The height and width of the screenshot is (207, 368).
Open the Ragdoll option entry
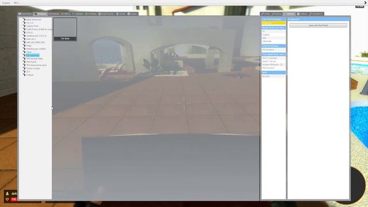coord(274,34)
